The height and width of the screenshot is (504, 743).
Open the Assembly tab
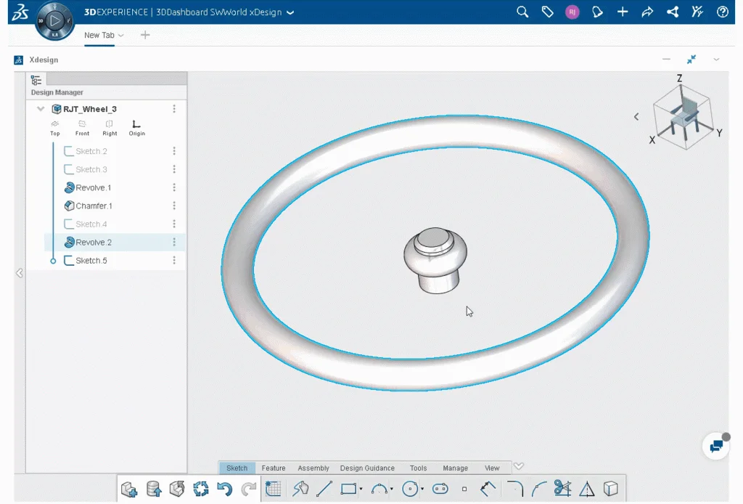[313, 468]
